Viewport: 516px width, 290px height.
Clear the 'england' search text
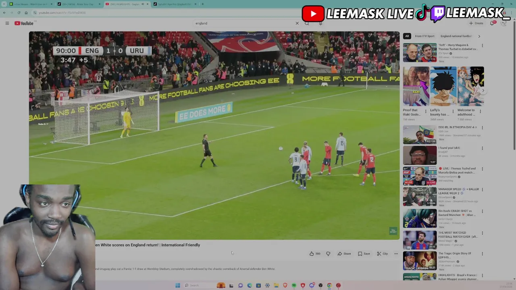coord(297,23)
